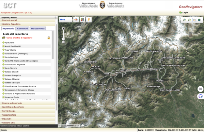Click green plus beside Carta Tecnica Regionale
The image size is (204, 132).
tap(4, 64)
